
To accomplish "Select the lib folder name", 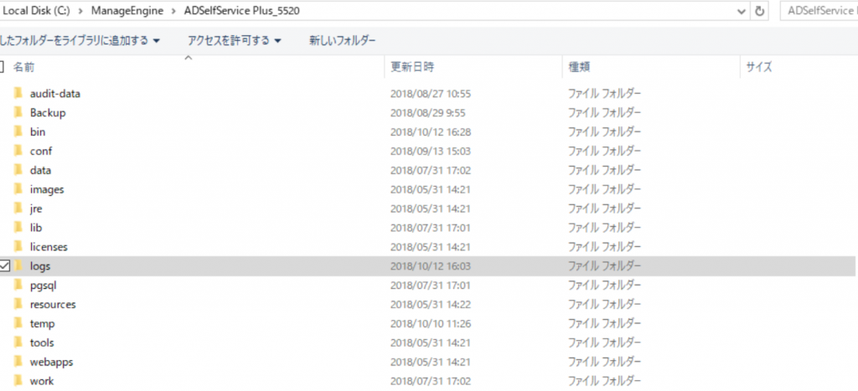I will click(x=36, y=228).
